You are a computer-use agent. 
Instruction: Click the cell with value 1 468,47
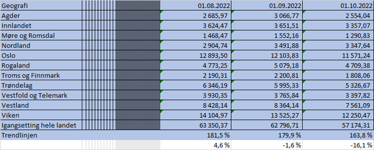coord(196,35)
